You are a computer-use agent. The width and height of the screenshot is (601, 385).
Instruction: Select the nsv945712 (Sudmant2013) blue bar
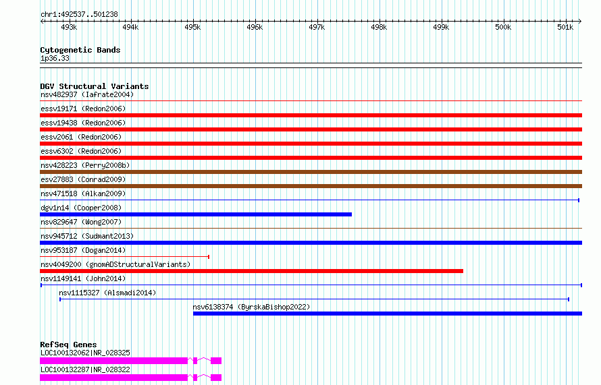[x=311, y=243]
